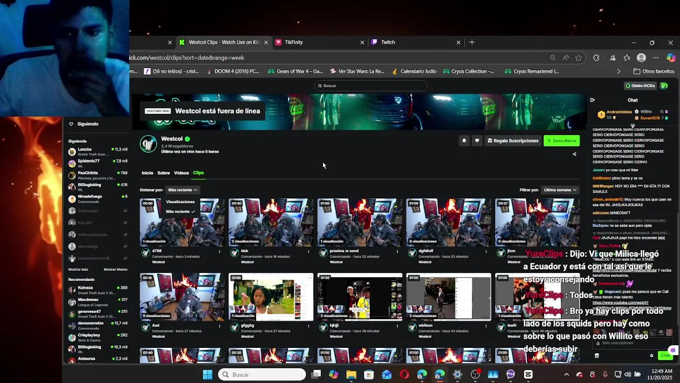
Task: Open OBS Studio from the taskbar
Action: (x=475, y=374)
